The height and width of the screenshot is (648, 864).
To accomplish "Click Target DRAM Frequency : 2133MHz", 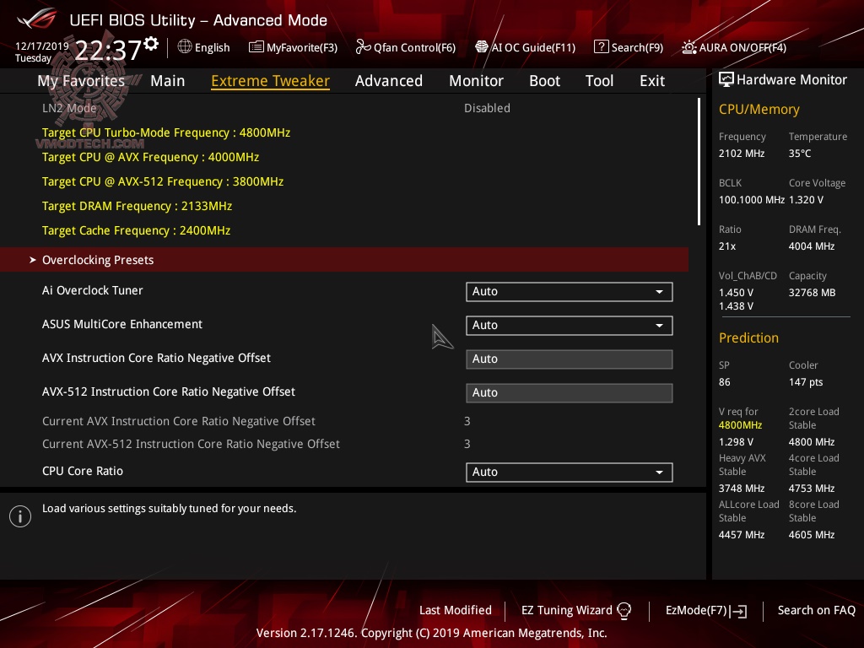I will point(137,206).
